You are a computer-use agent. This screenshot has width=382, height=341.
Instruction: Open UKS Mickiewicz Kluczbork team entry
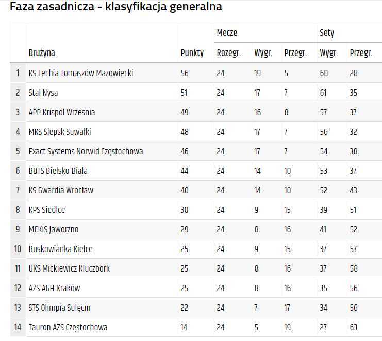tap(69, 268)
